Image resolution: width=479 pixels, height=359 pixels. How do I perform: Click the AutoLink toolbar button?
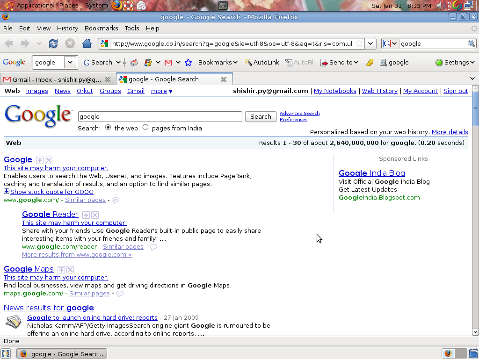(262, 63)
